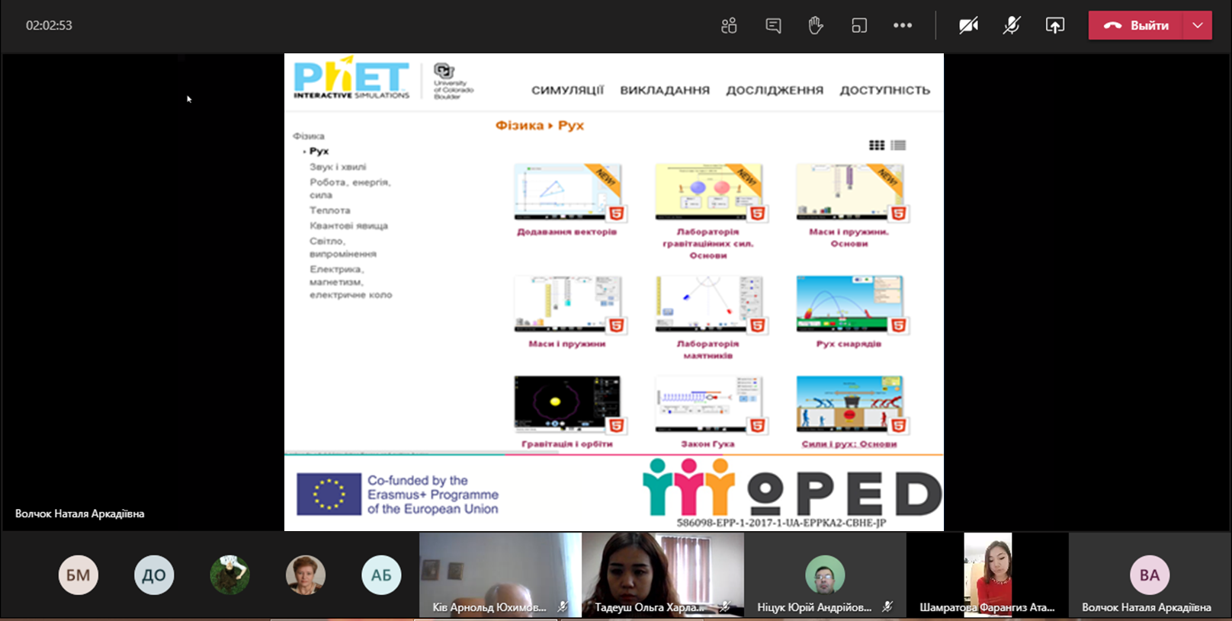Select Шамратова Фарангиз's video tile
This screenshot has height=621, width=1232.
(x=987, y=575)
